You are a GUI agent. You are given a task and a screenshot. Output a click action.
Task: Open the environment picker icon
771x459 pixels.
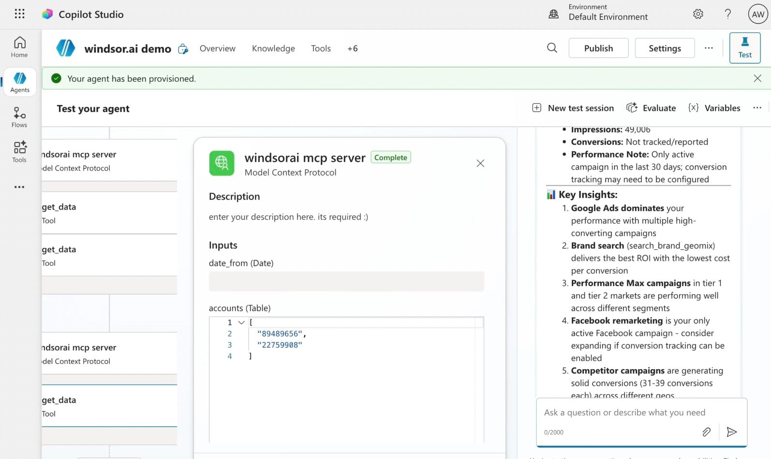tap(553, 14)
